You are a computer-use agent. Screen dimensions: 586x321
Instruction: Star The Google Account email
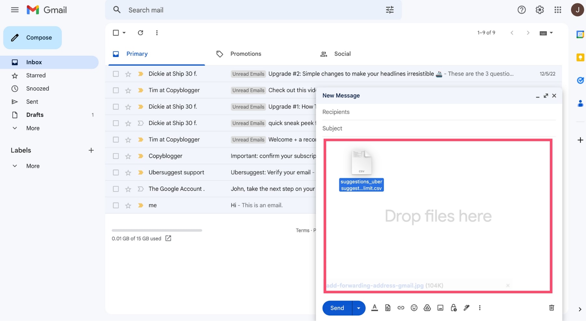[128, 189]
